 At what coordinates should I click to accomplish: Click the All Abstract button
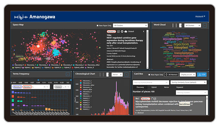[171, 74]
